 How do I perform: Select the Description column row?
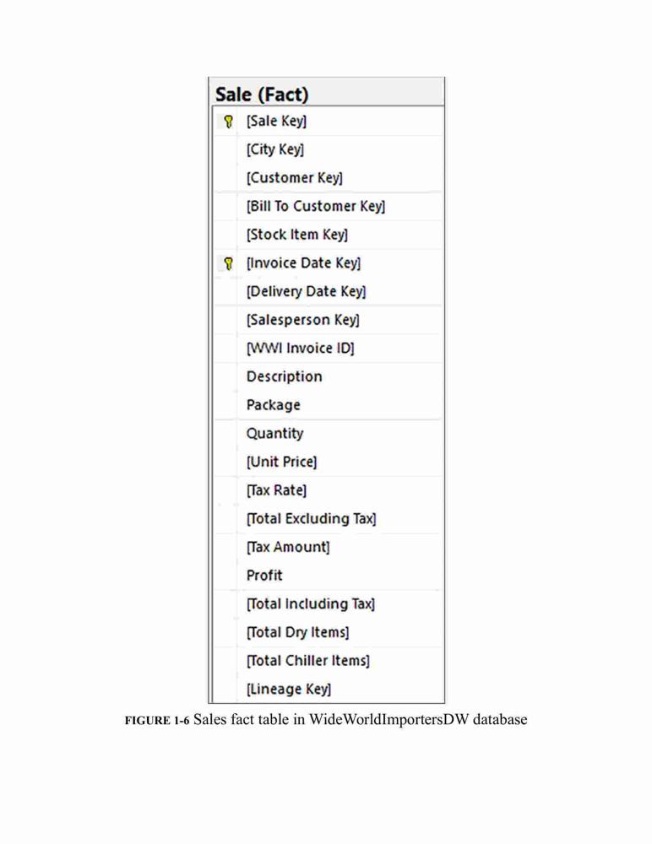pos(329,376)
